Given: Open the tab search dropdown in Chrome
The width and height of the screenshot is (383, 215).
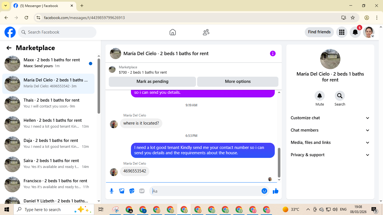Looking at the screenshot, I should (x=5, y=6).
